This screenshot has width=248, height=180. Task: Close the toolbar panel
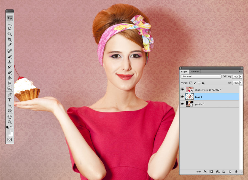[x=7, y=11]
